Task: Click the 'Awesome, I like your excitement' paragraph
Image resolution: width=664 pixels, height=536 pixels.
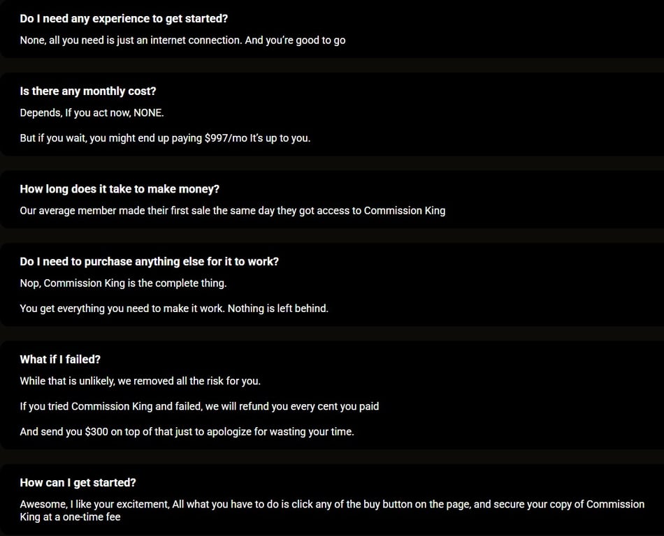Action: 332,511
